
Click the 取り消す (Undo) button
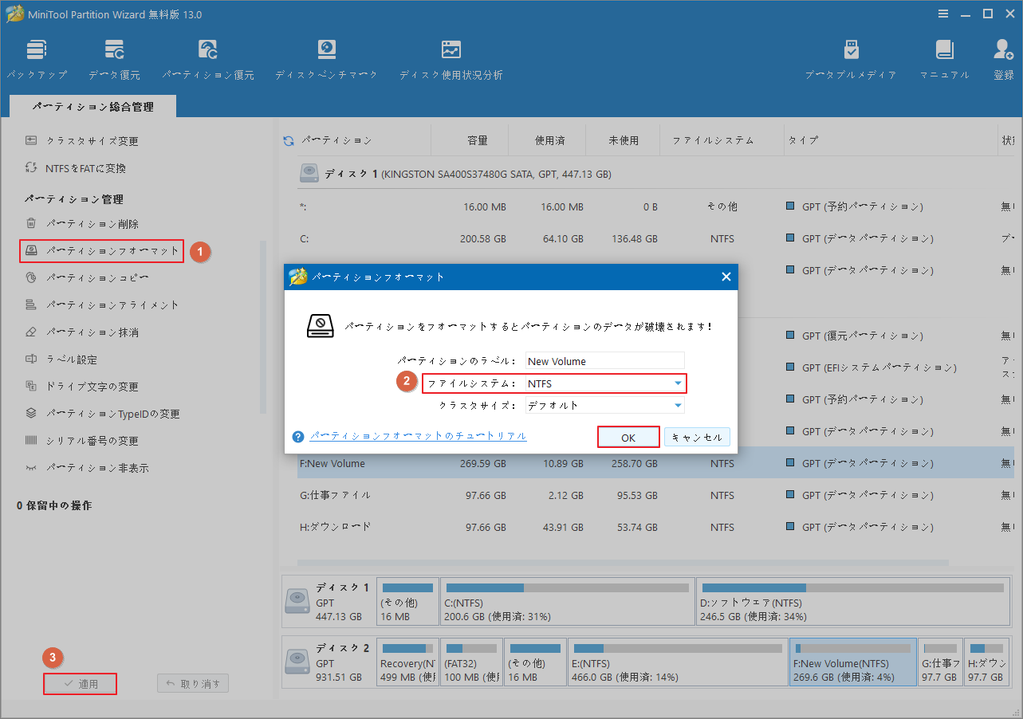(193, 683)
